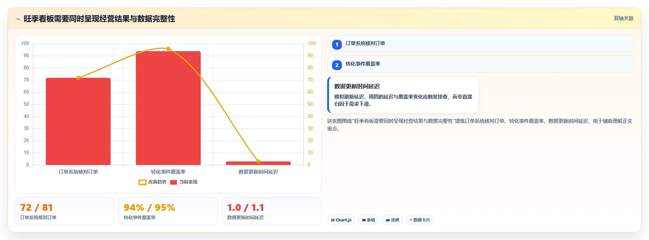Toggle the 当前表现 legend entry
The height and width of the screenshot is (240, 649).
[184, 182]
